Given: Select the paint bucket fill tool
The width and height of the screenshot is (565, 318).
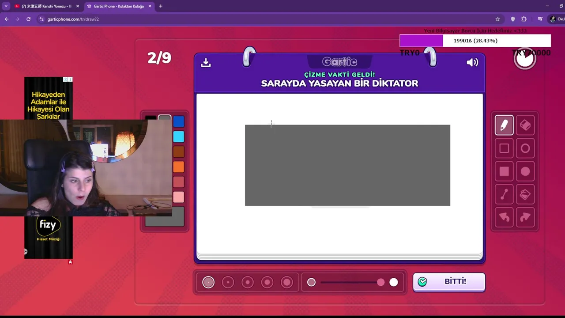Looking at the screenshot, I should pos(525,194).
